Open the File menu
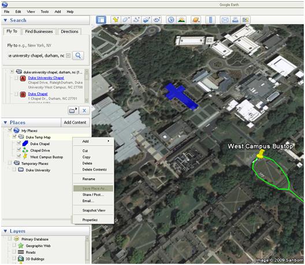The height and width of the screenshot is (265, 305). (x=6, y=12)
